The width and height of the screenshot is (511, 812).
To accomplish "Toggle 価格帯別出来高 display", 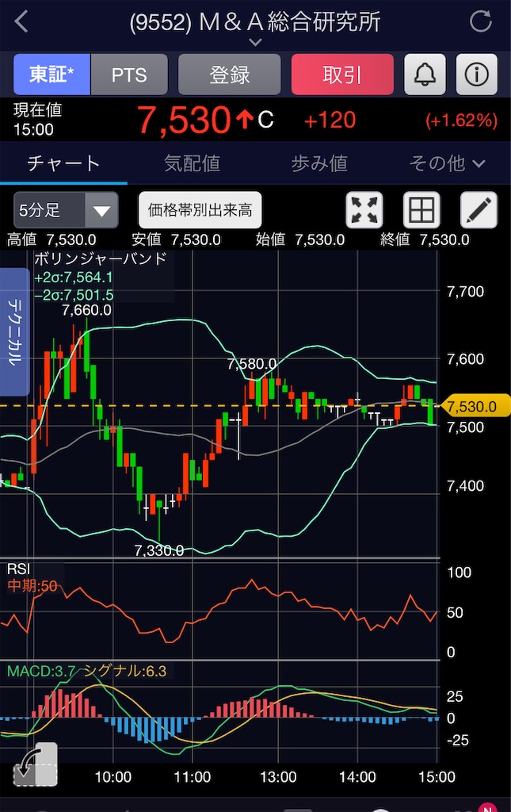I will point(200,210).
